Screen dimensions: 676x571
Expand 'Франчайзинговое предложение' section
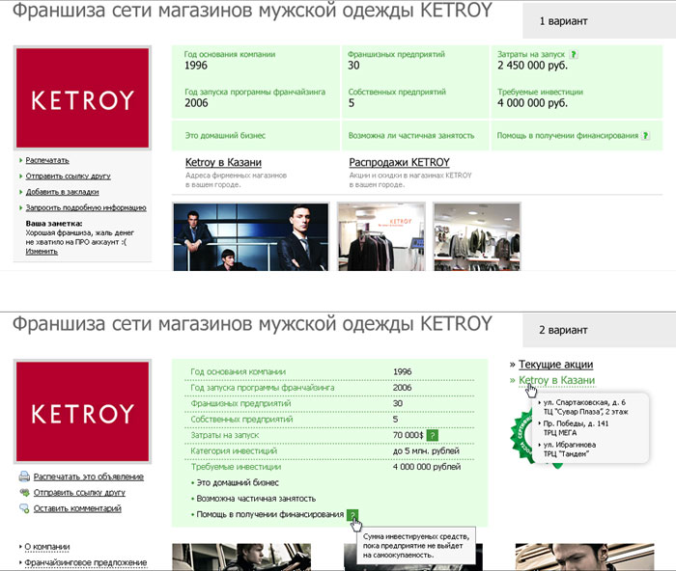click(85, 562)
